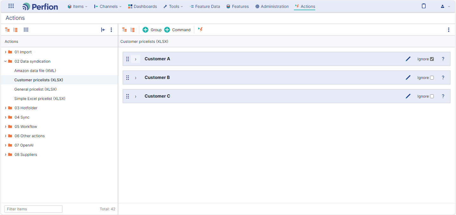Expand 08 Suppliers folder
The height and width of the screenshot is (215, 456).
click(x=6, y=154)
